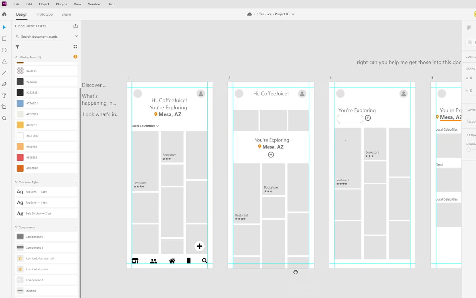Open the View menu
This screenshot has width=476, height=298.
[78, 4]
